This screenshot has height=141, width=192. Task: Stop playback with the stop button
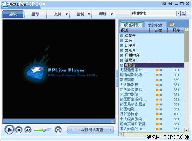pyautogui.click(x=19, y=130)
